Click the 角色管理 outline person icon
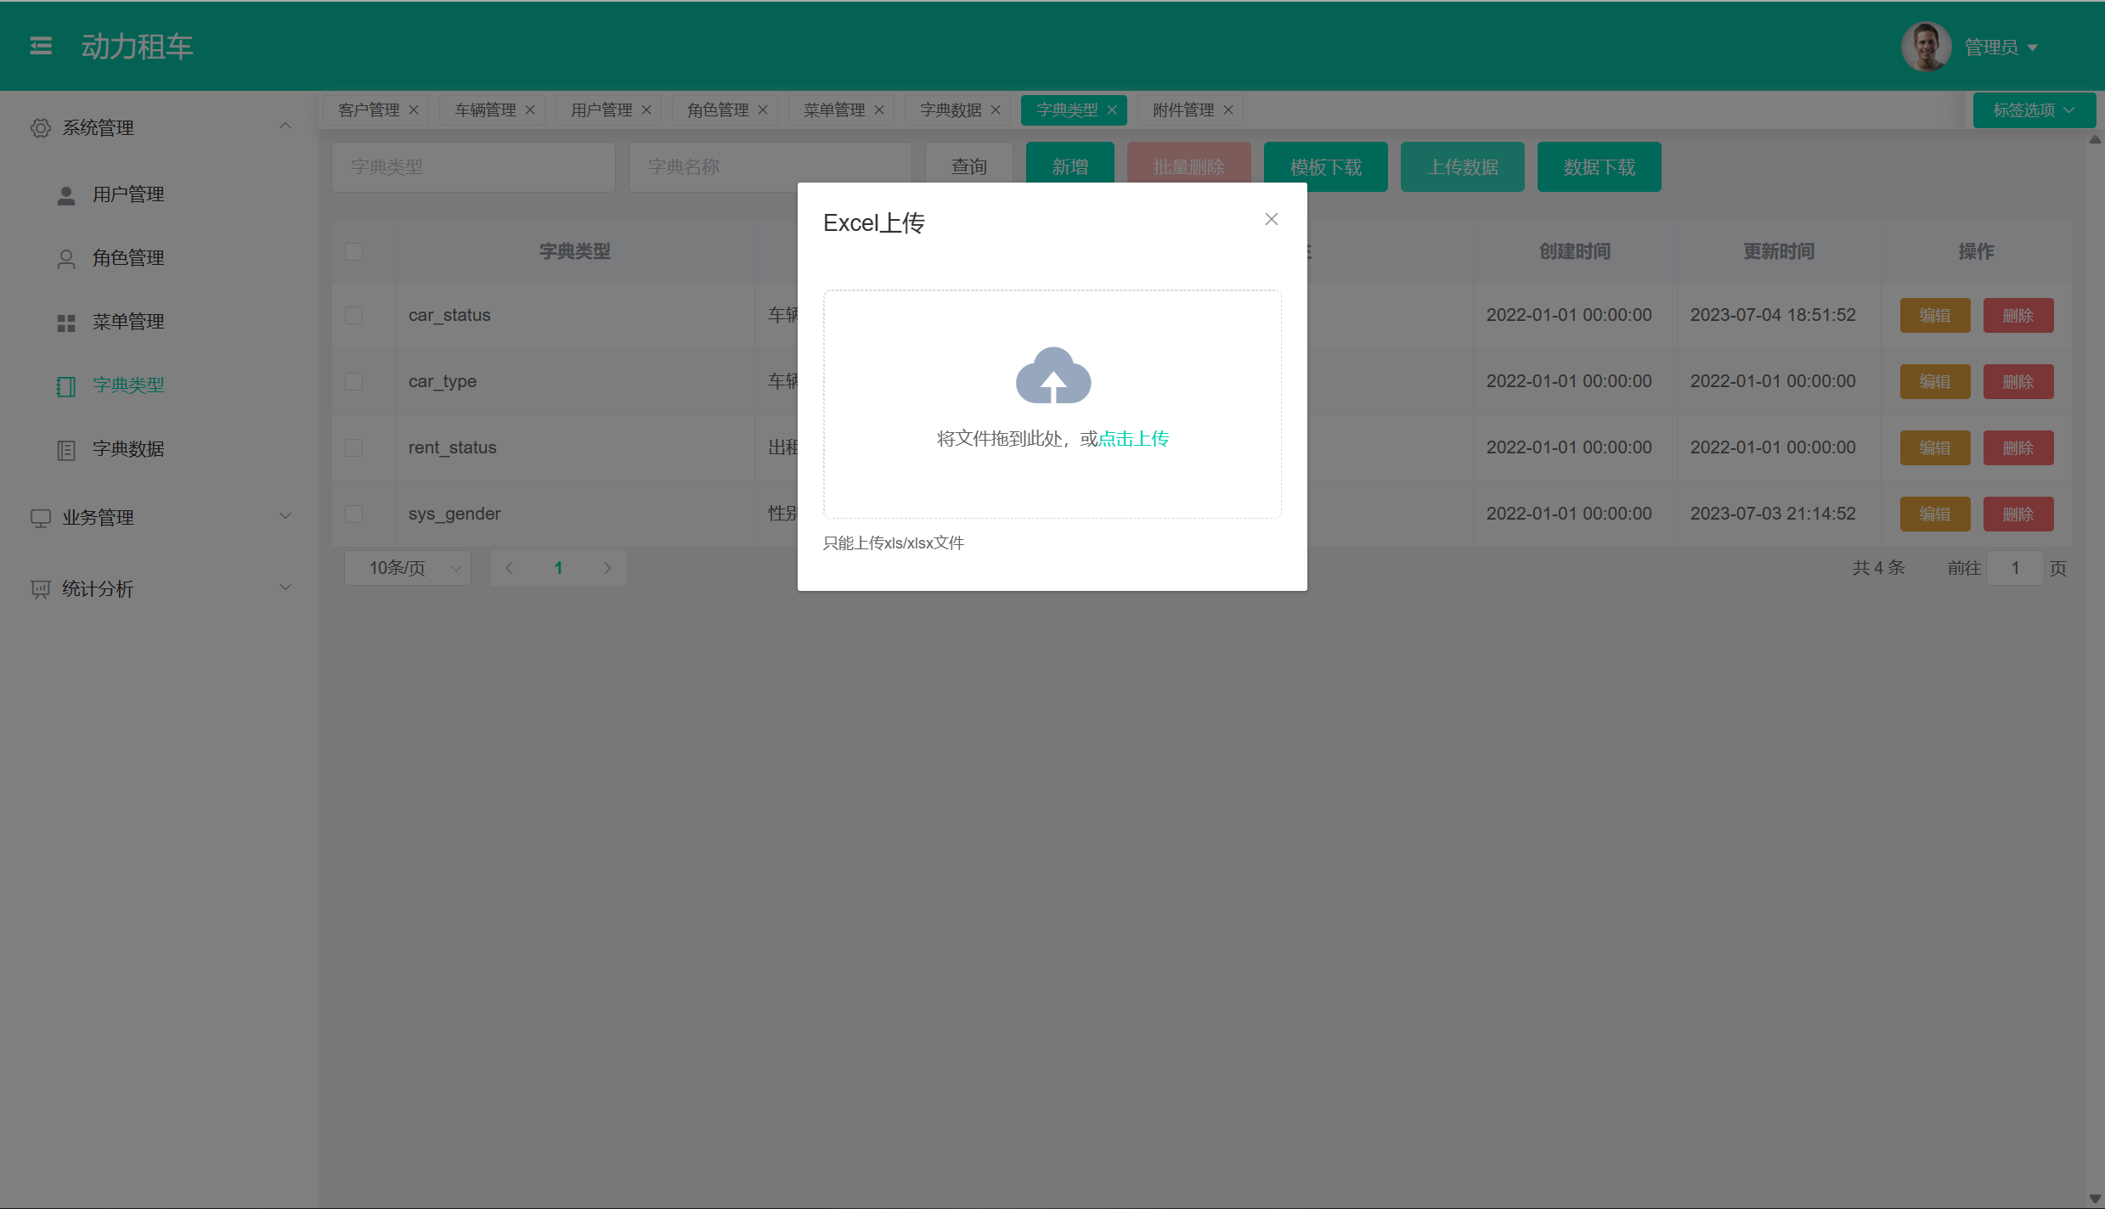 [x=66, y=259]
